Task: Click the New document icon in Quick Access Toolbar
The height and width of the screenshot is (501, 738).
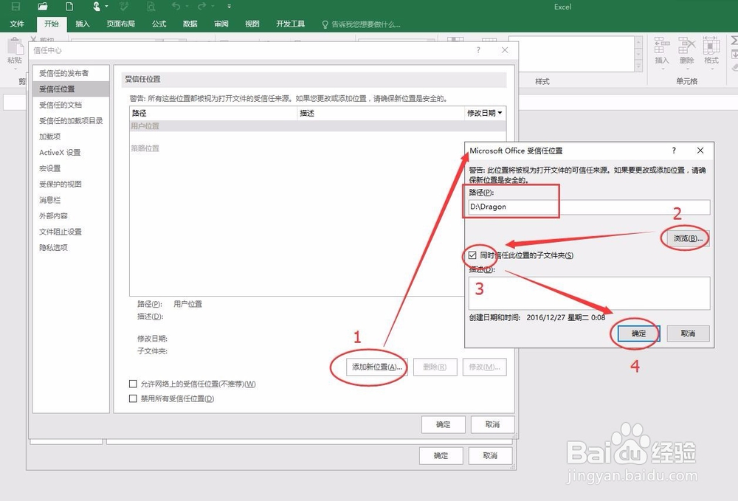Action: (69, 7)
